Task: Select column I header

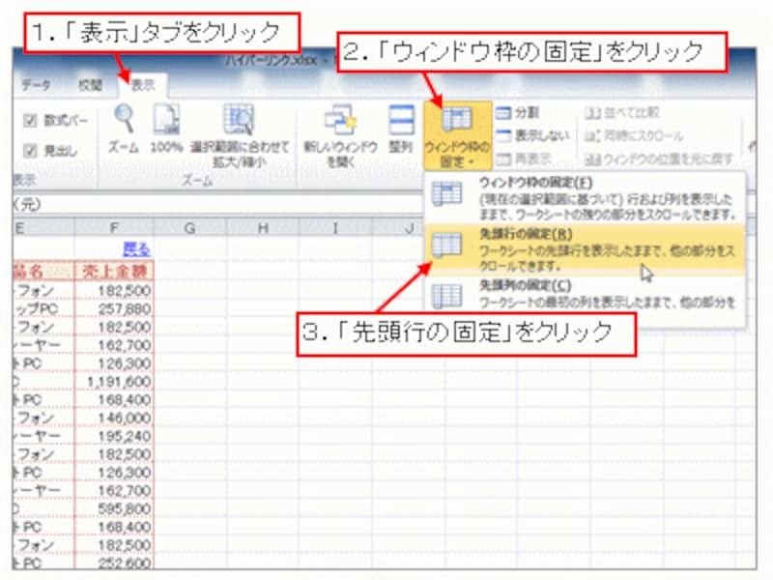Action: [335, 228]
